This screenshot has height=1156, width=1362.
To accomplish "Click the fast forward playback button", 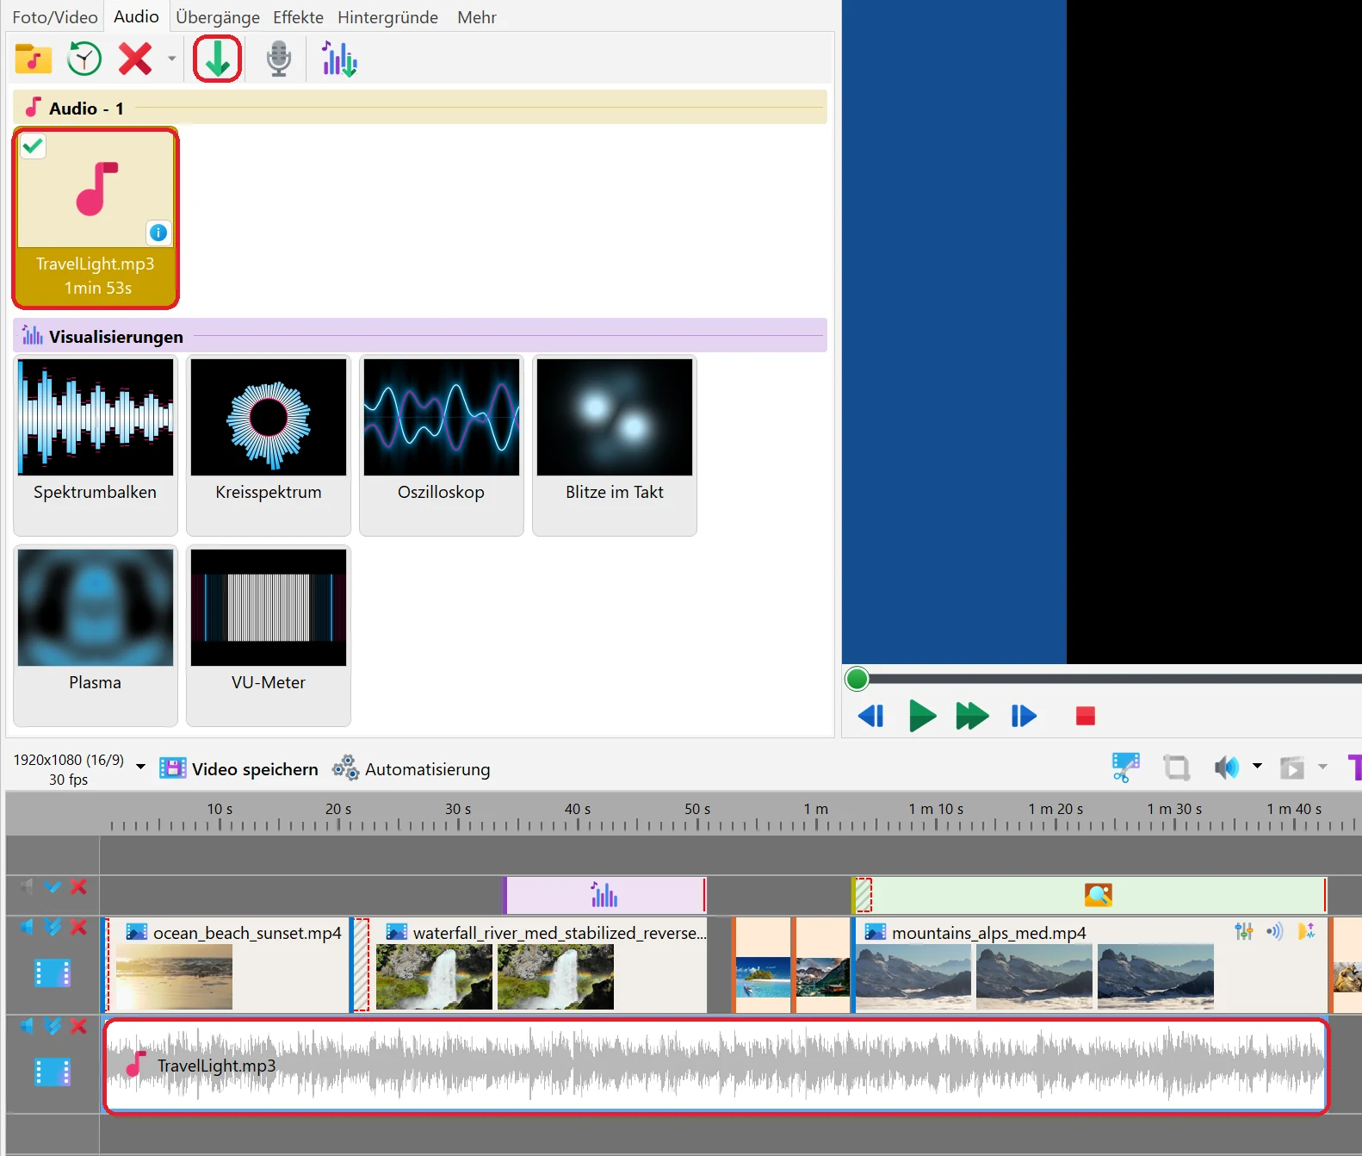I will 972,716.
